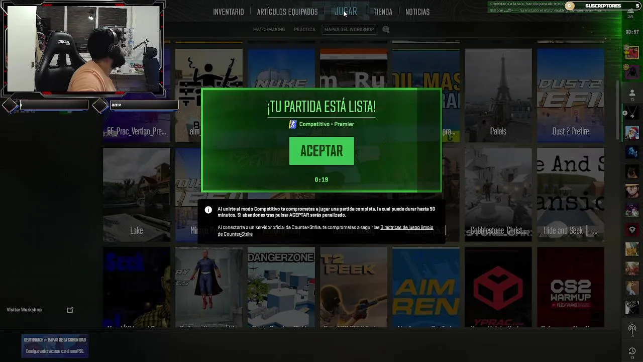Select the Dangerzone map thumbnail
Viewport: 643px width, 362px height.
(x=281, y=287)
